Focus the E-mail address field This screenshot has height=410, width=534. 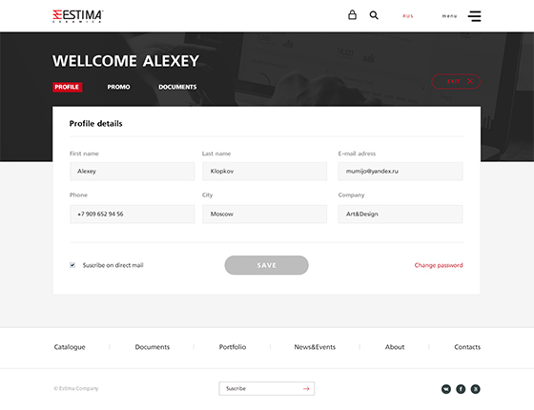point(400,171)
